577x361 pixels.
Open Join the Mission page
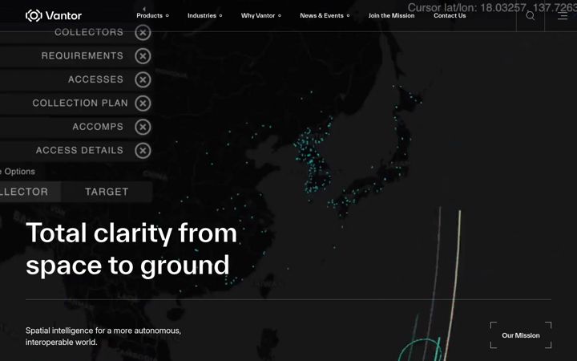tap(391, 15)
